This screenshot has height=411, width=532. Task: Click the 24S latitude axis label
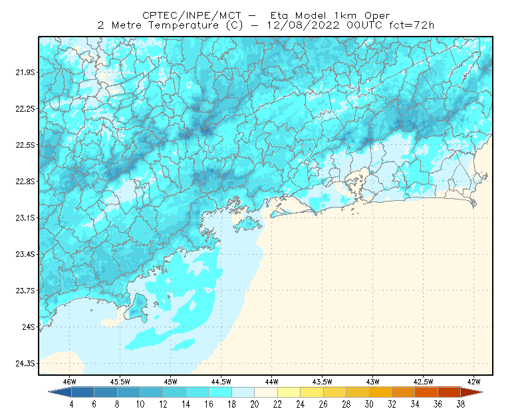[29, 327]
